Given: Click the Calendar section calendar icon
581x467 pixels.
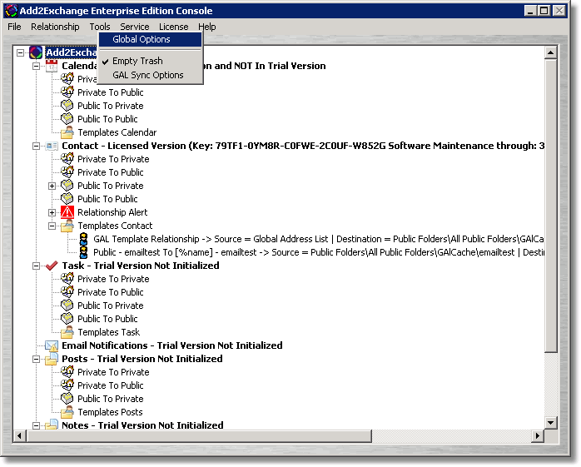Looking at the screenshot, I should pyautogui.click(x=52, y=66).
